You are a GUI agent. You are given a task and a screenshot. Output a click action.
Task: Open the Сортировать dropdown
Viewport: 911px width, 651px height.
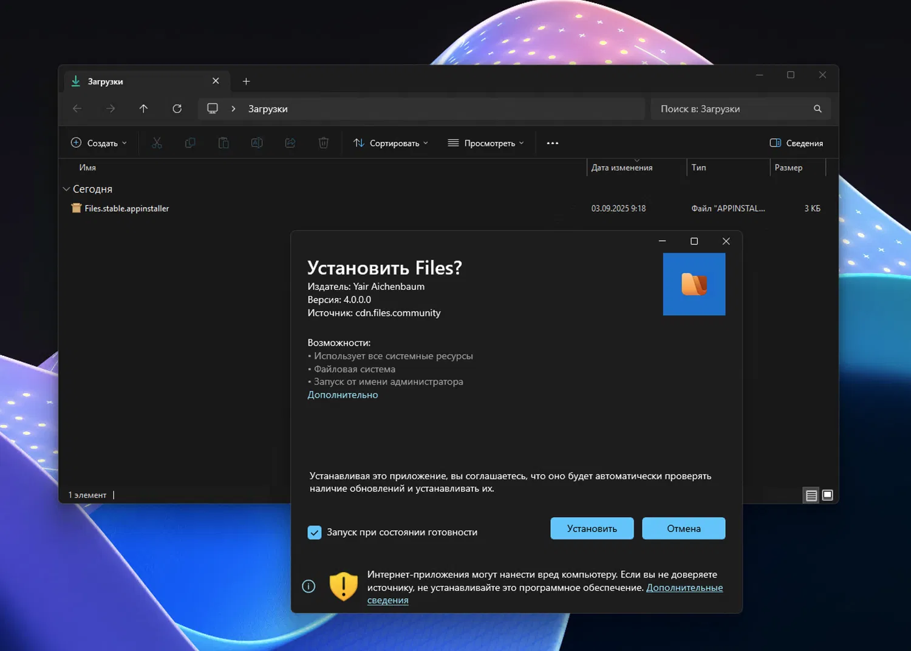[x=391, y=143]
